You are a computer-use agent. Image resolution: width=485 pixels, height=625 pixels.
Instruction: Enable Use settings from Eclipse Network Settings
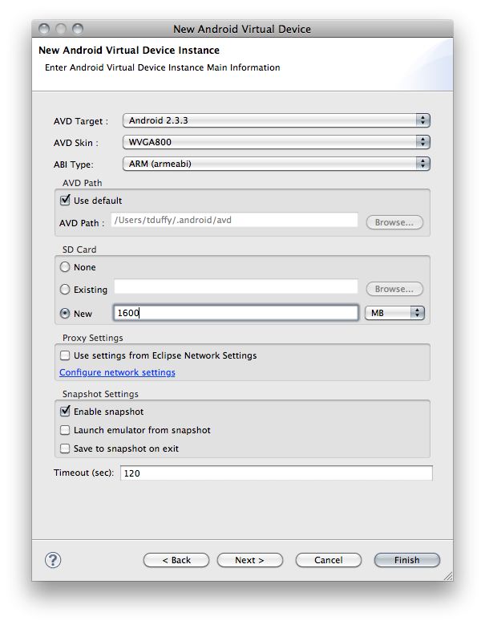tap(65, 355)
